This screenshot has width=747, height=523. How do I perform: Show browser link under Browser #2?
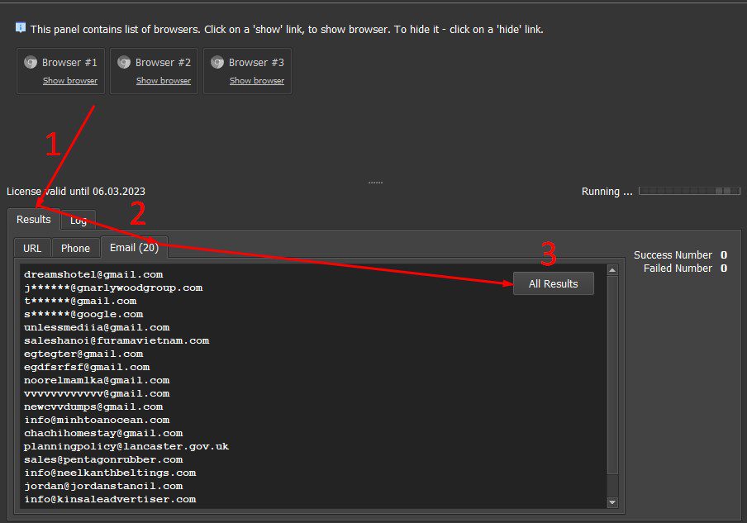tap(164, 80)
